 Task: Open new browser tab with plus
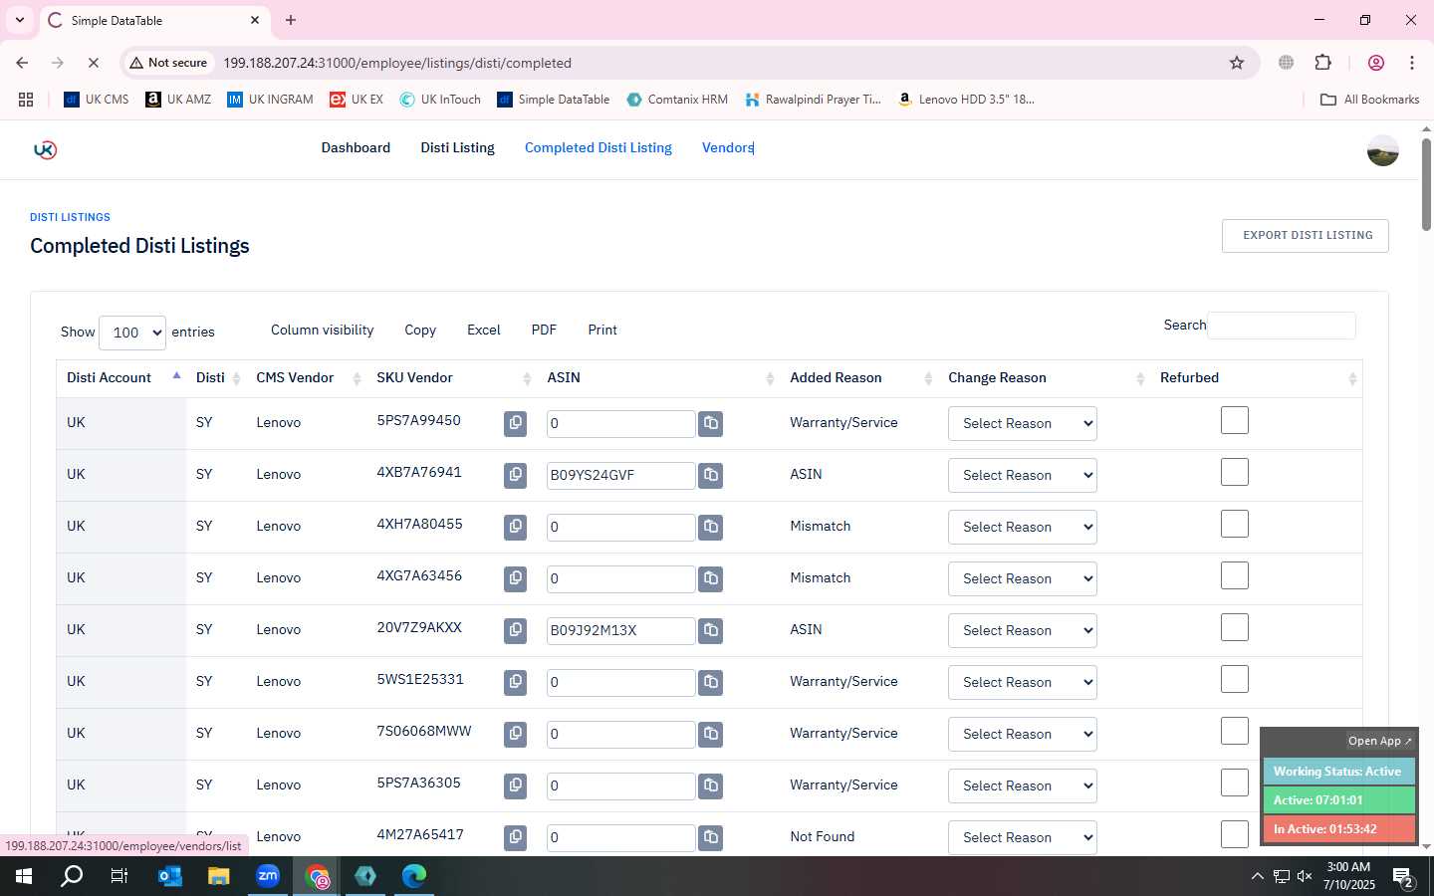pos(291,20)
